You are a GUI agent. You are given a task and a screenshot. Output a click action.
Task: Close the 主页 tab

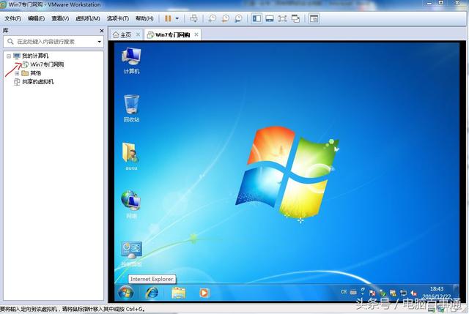point(138,34)
